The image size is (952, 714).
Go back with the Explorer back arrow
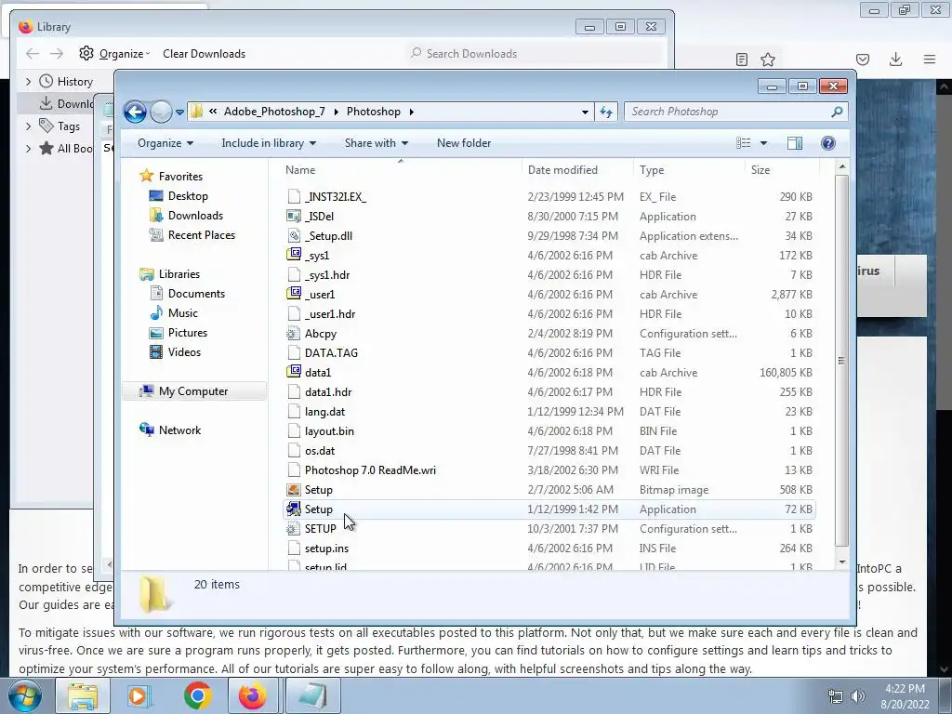click(x=135, y=112)
